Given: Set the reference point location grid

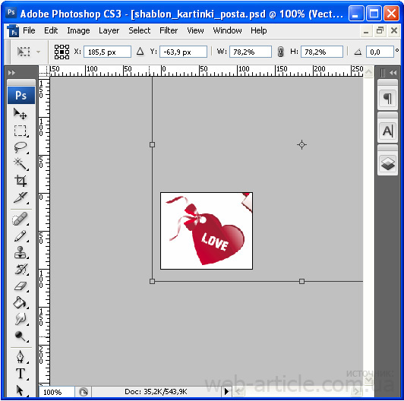Looking at the screenshot, I should pos(62,52).
